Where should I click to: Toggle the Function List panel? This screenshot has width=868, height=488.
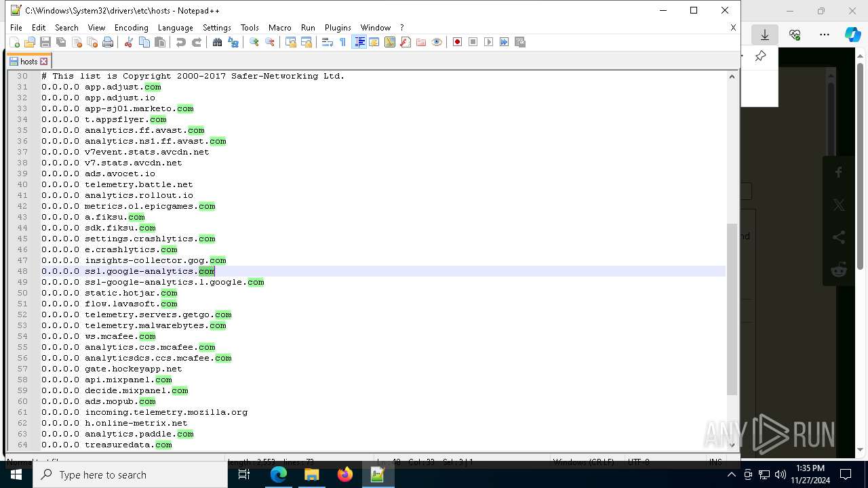click(406, 42)
